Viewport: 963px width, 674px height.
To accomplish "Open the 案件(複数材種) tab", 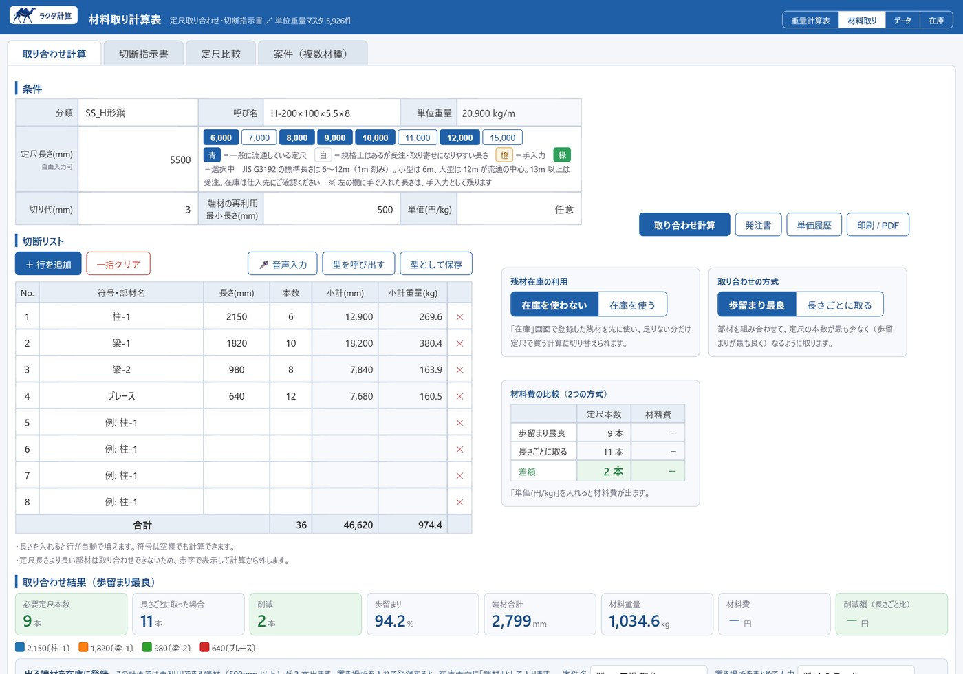I will click(312, 54).
